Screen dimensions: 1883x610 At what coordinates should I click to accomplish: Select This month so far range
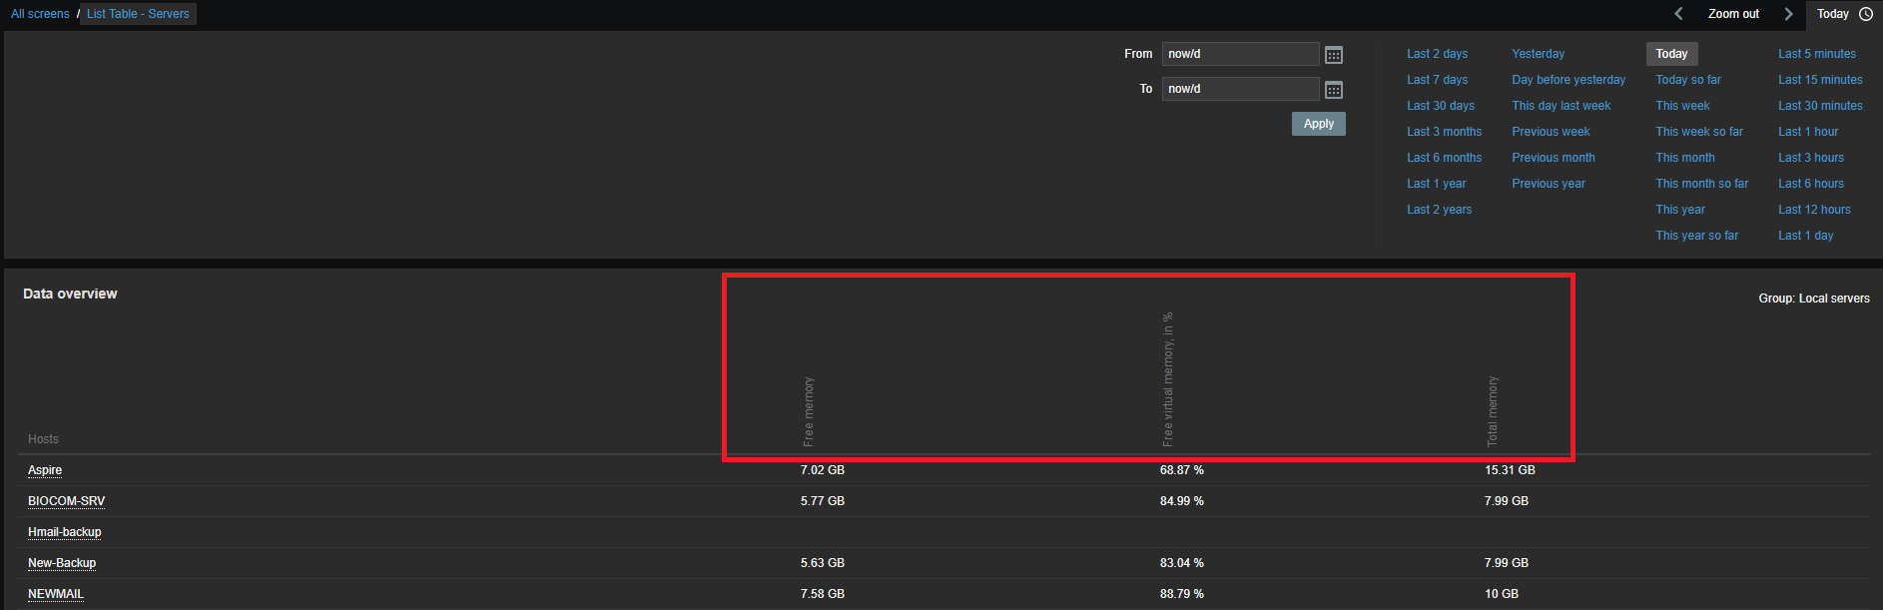click(x=1701, y=184)
